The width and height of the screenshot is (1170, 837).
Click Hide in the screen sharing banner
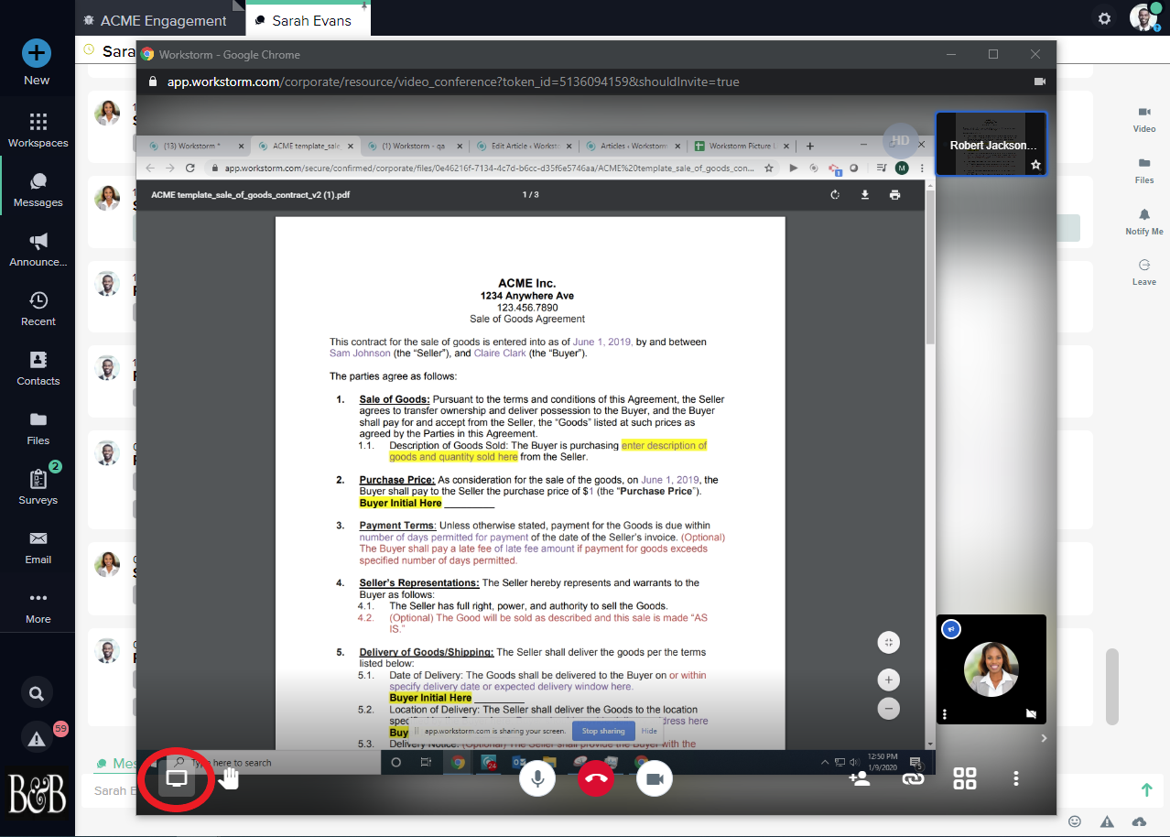tap(649, 731)
